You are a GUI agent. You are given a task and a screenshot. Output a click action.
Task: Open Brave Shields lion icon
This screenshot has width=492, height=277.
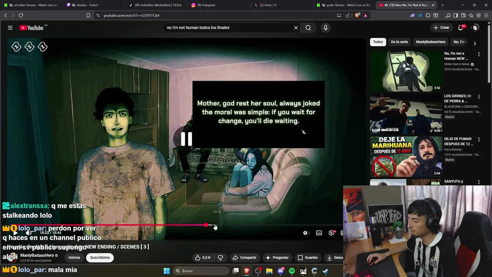coord(357,15)
